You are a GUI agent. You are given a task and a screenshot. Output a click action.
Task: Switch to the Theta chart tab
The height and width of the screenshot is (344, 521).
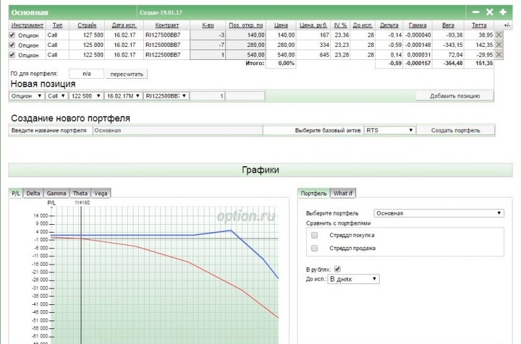tap(80, 193)
